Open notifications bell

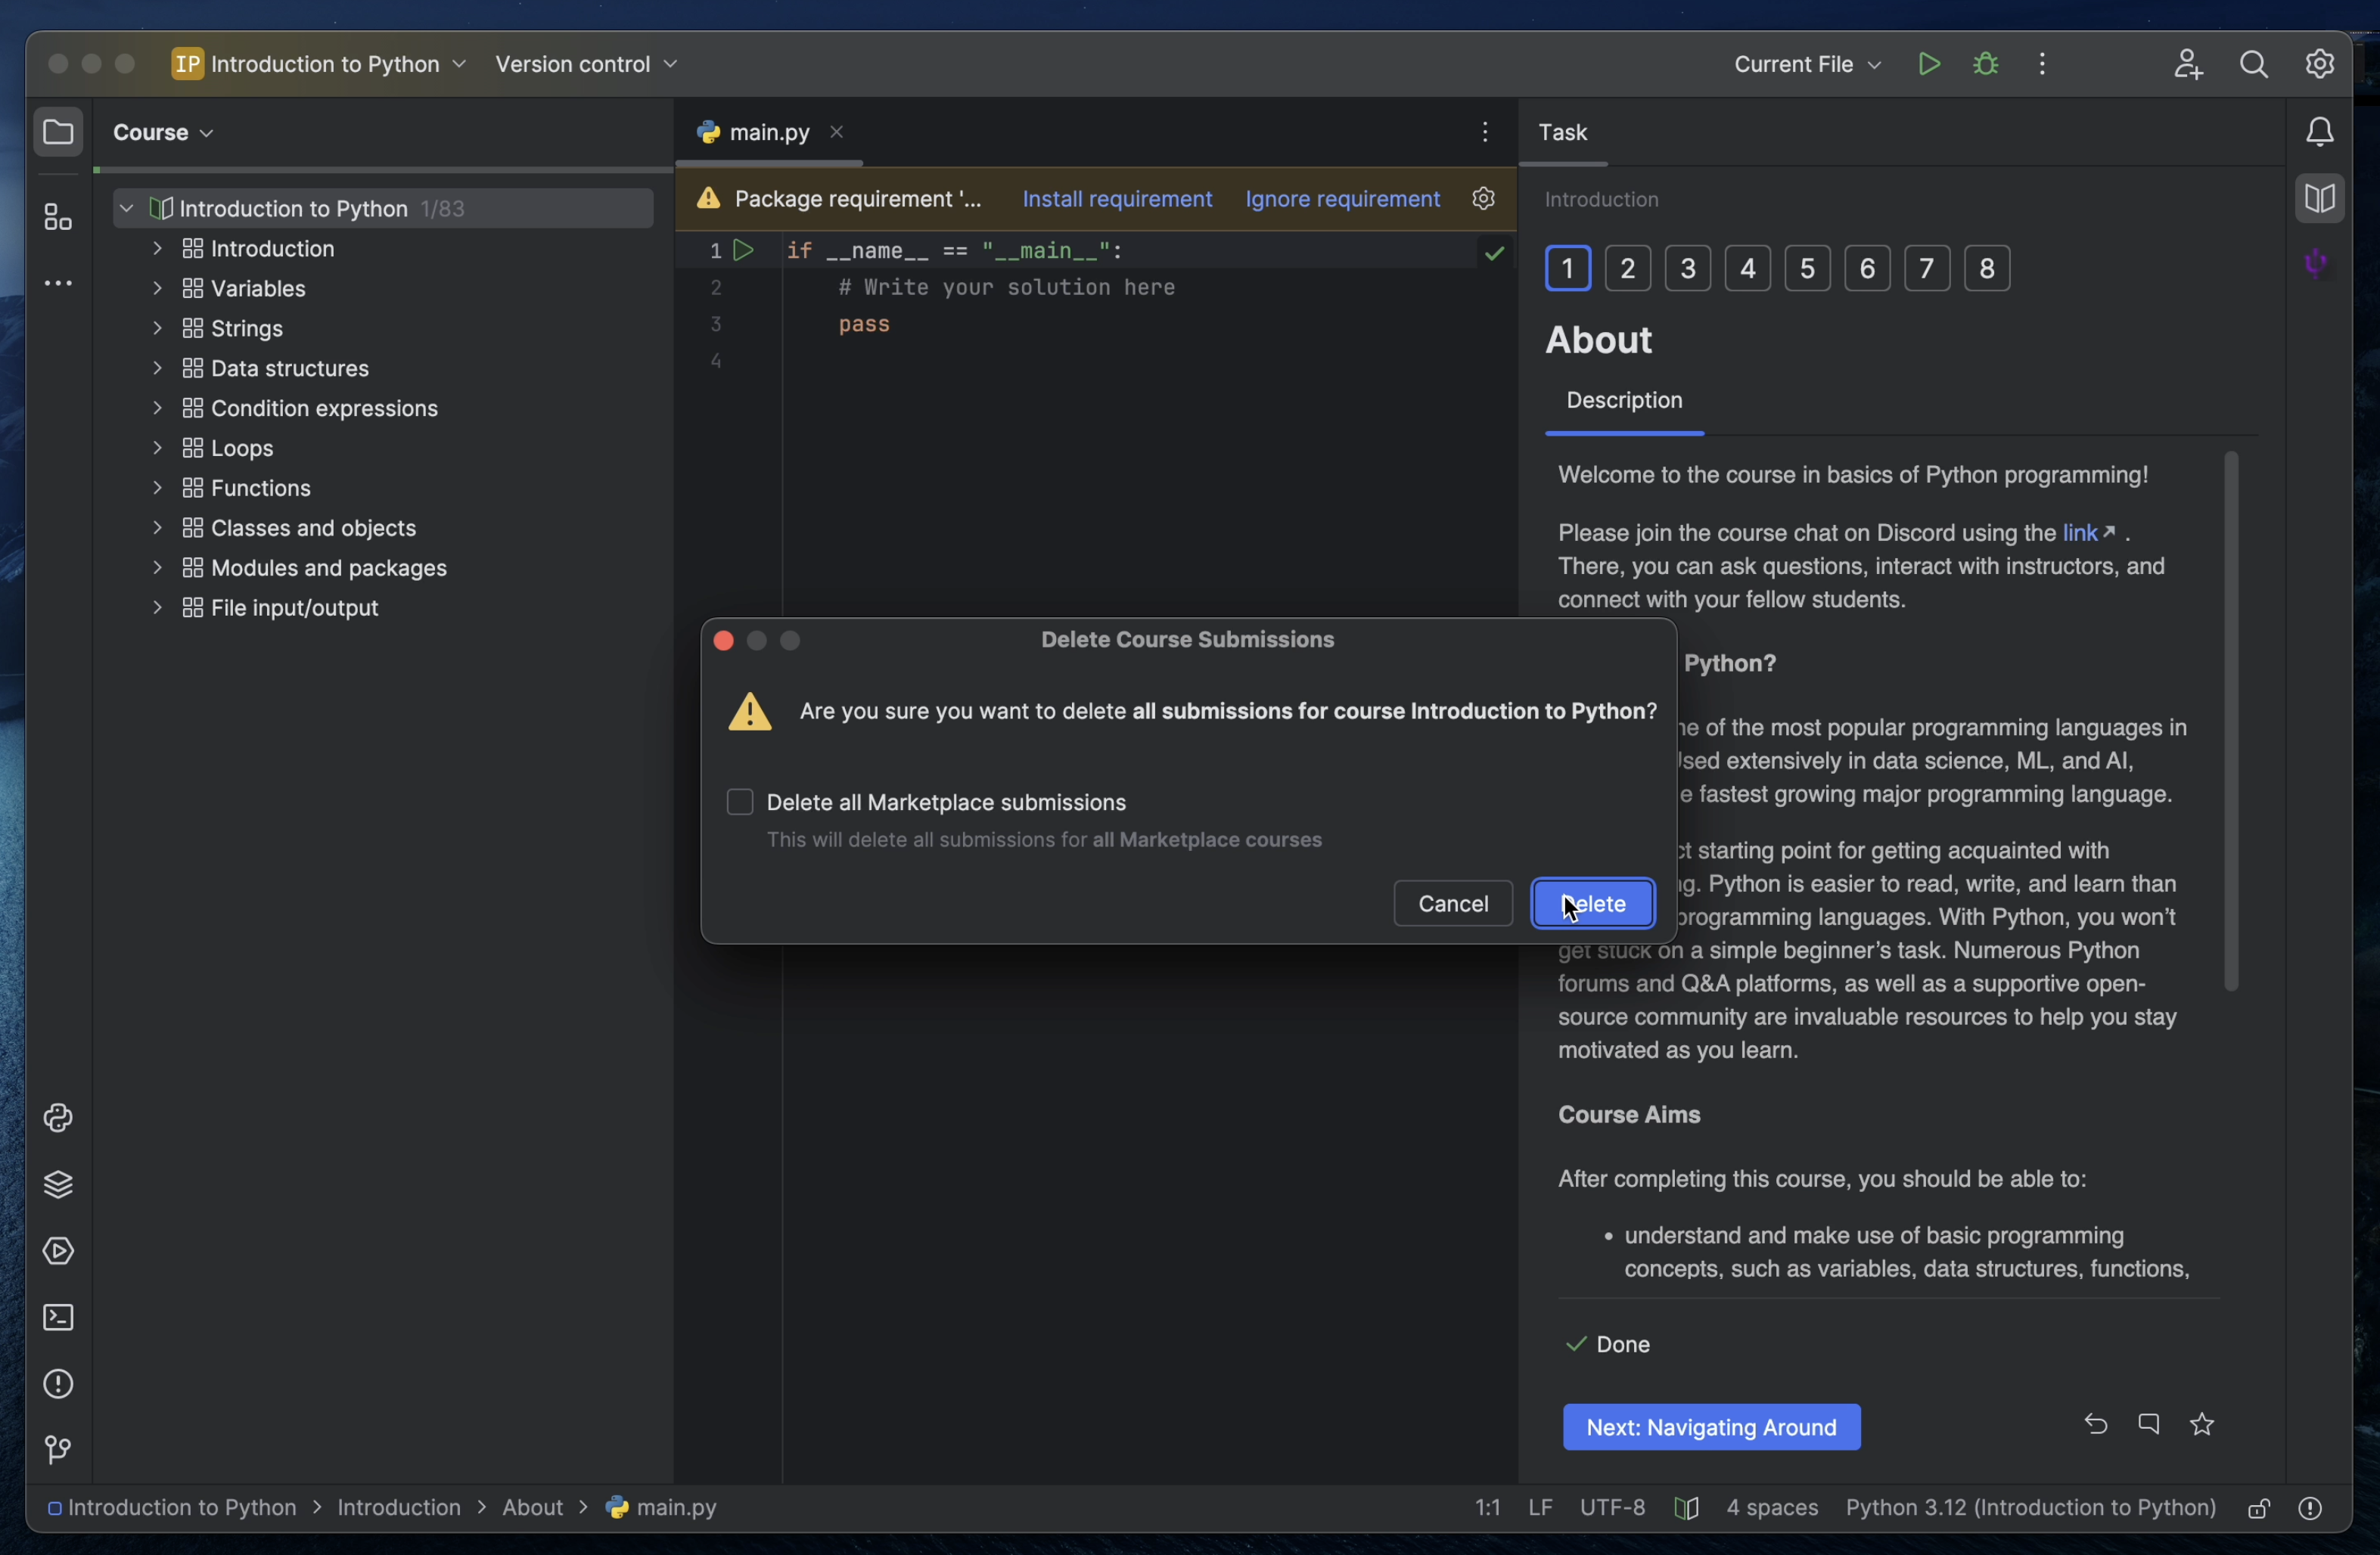click(x=2319, y=130)
